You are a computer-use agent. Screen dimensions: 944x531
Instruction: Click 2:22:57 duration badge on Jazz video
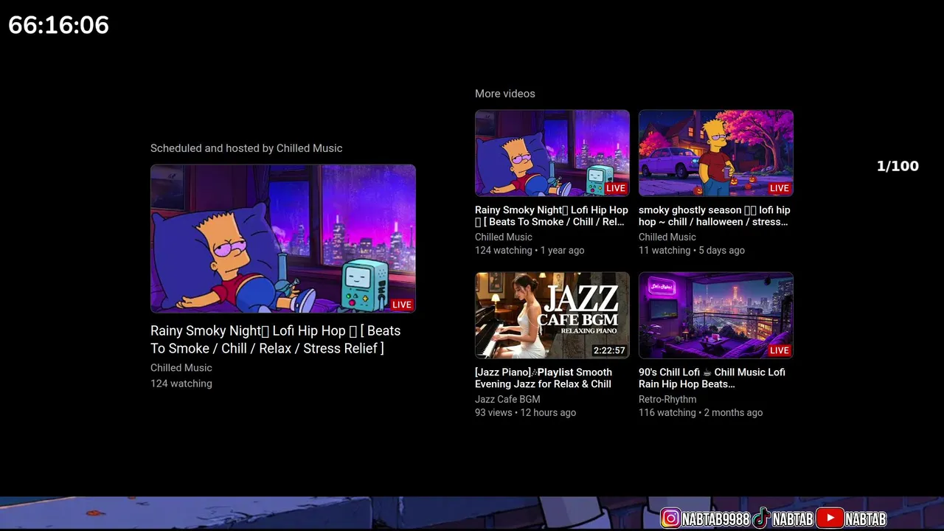point(609,350)
